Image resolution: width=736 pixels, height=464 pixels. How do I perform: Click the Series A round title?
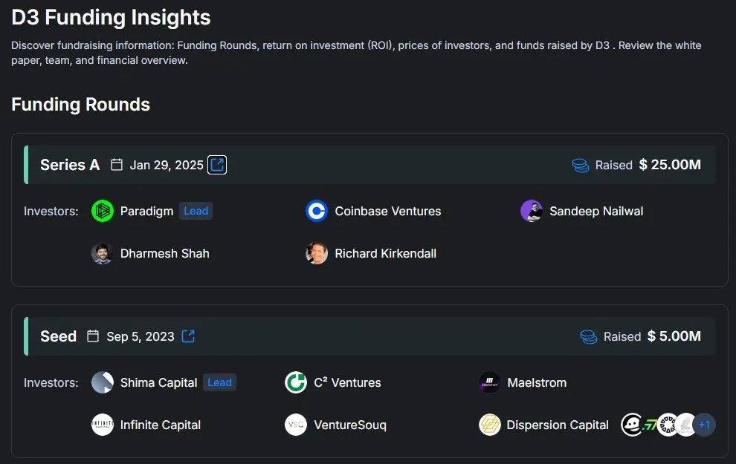(70, 165)
